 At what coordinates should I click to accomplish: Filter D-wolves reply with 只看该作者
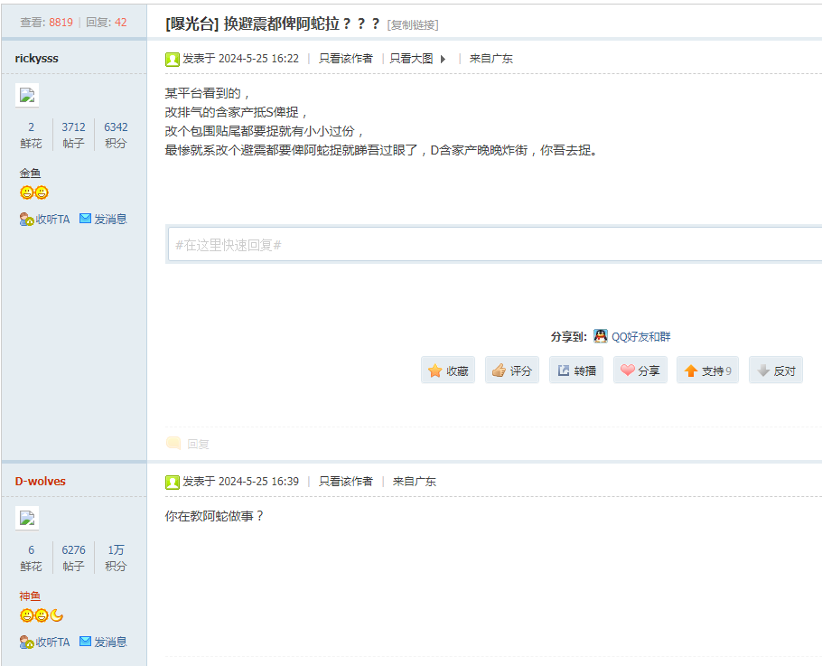tap(345, 482)
